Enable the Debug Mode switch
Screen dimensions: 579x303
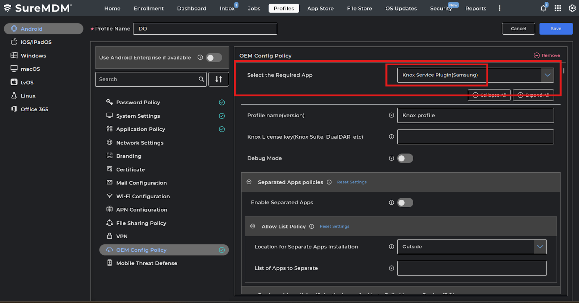(x=405, y=158)
